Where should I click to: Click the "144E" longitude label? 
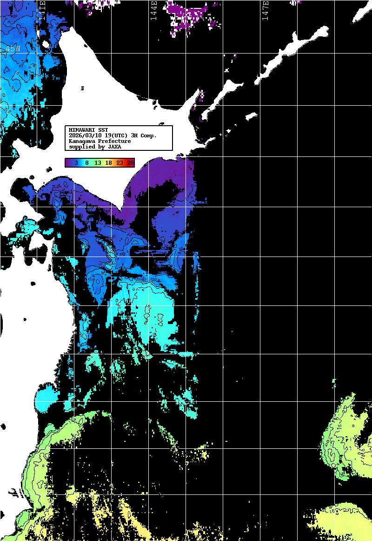(153, 10)
